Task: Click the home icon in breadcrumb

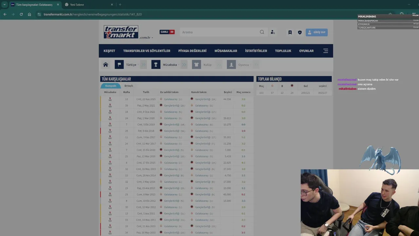Action: (105, 65)
